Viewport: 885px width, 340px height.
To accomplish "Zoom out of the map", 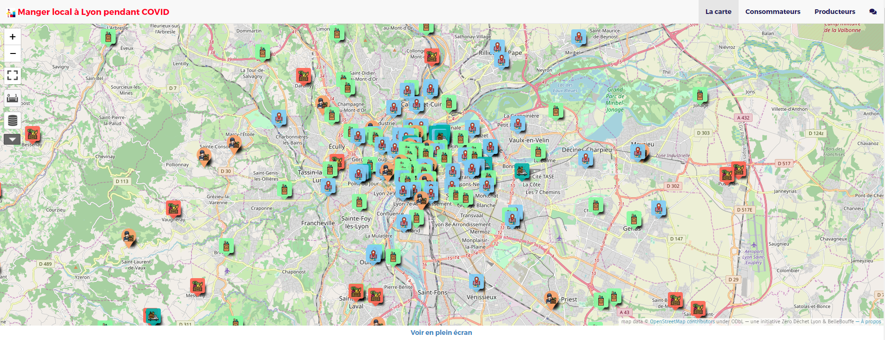I will click(13, 53).
